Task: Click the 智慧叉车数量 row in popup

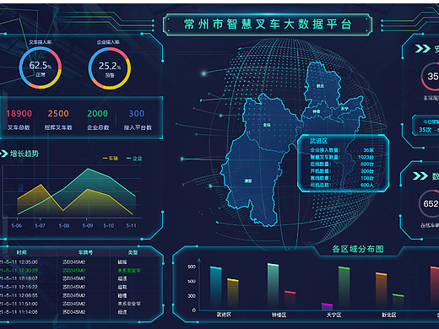Action: click(x=342, y=157)
